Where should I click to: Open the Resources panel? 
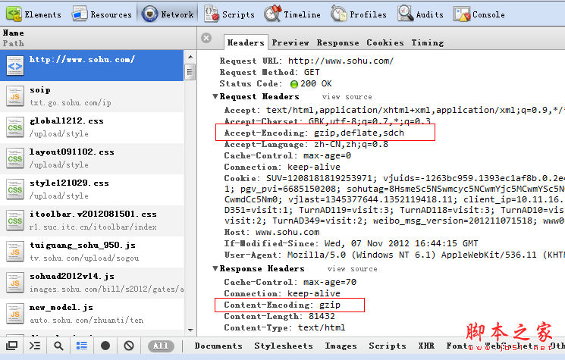click(102, 14)
